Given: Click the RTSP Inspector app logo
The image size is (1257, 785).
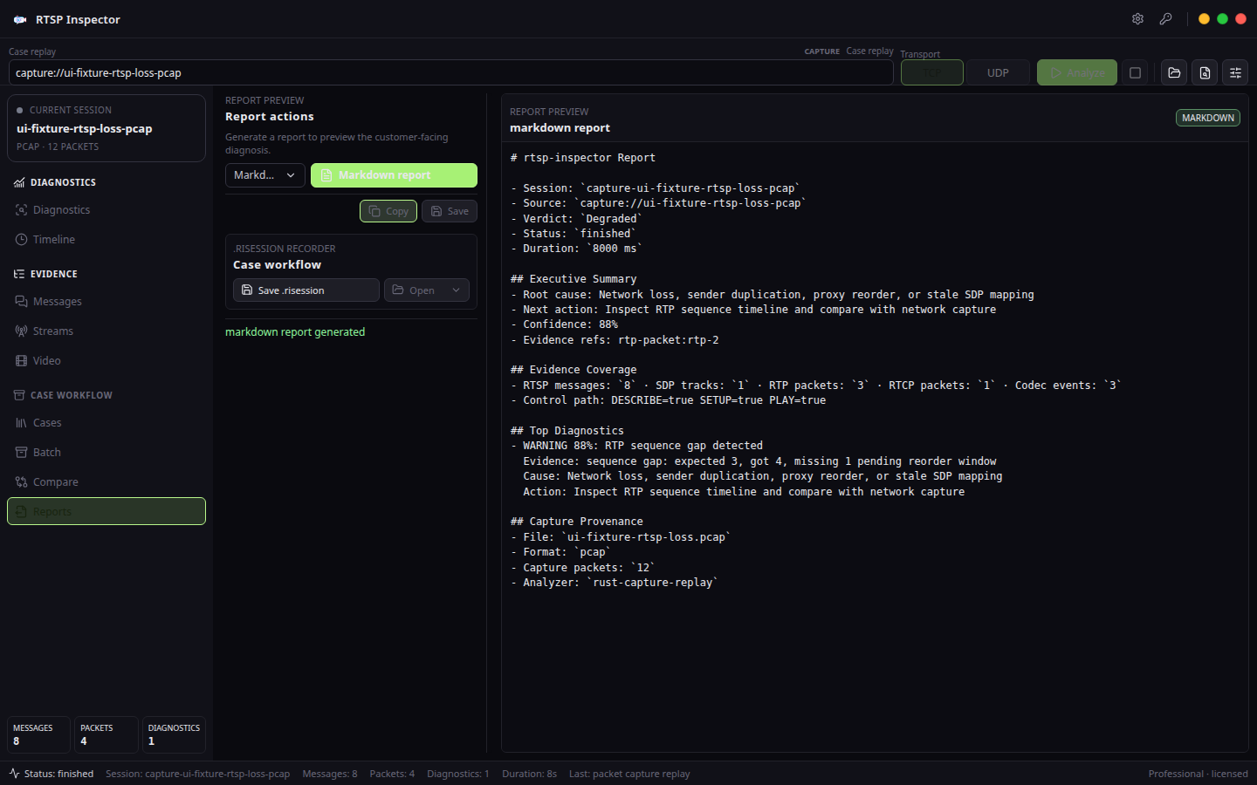Looking at the screenshot, I should tap(20, 19).
